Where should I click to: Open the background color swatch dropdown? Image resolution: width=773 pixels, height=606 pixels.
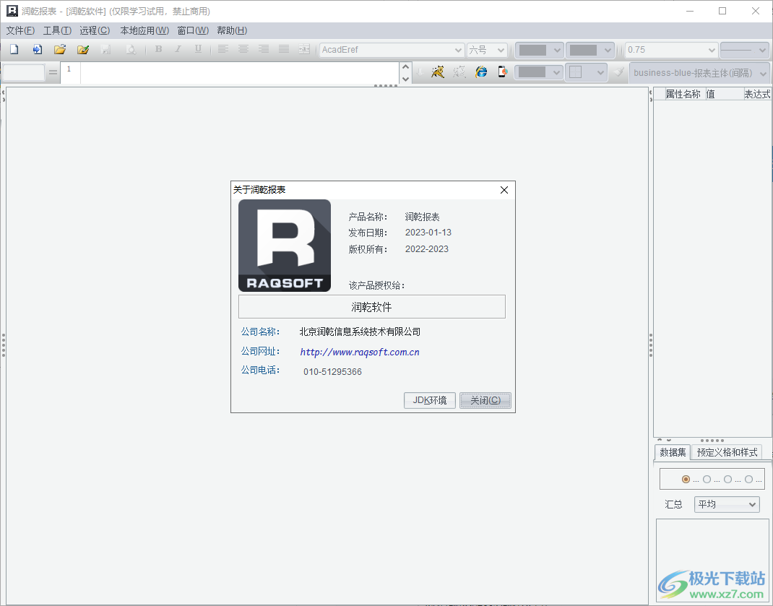click(x=590, y=50)
